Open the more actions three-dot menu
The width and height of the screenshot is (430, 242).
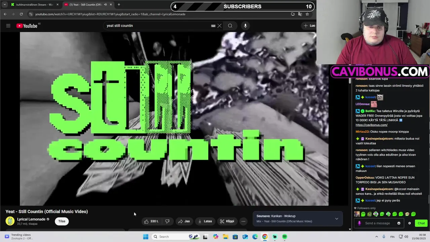[x=243, y=221]
